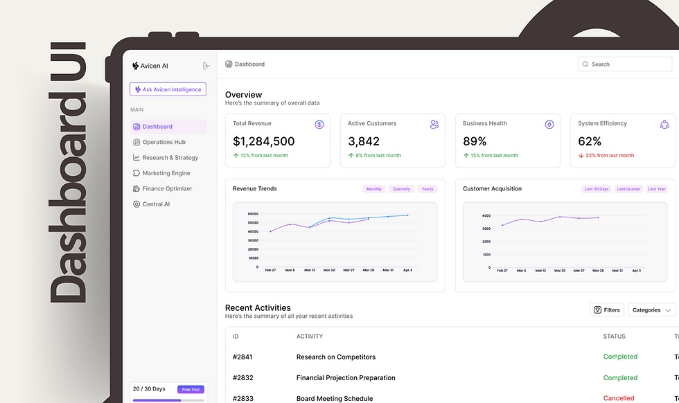Image resolution: width=679 pixels, height=403 pixels.
Task: Click the Revenue Trends line chart
Action: pyautogui.click(x=335, y=242)
